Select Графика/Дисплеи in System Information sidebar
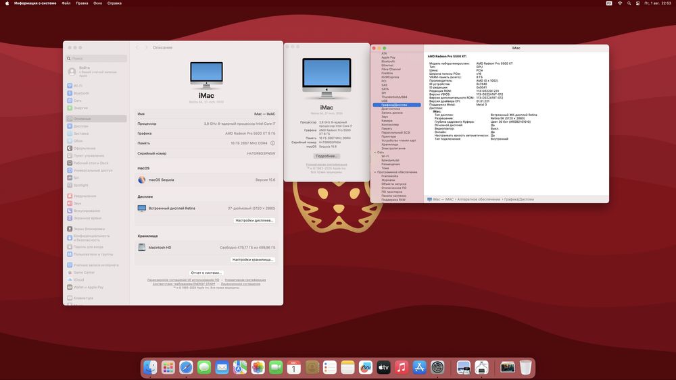This screenshot has height=380, width=676. [397, 105]
